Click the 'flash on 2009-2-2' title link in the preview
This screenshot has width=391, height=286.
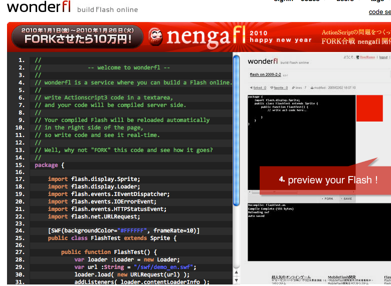[265, 74]
